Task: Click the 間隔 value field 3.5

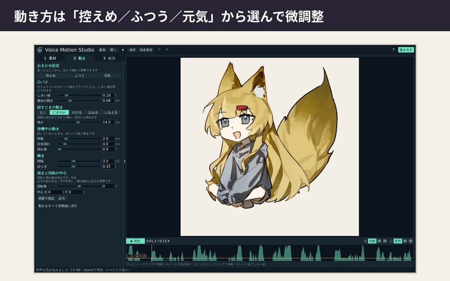Action: pos(109,161)
